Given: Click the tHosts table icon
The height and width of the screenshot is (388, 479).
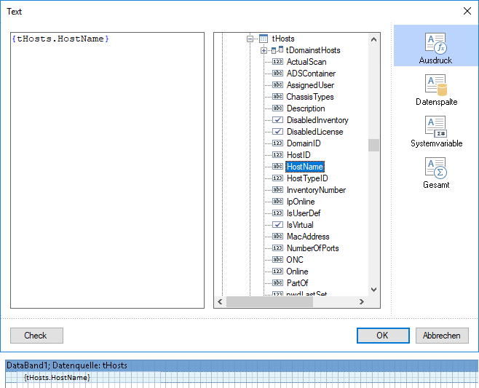Looking at the screenshot, I should click(x=264, y=39).
